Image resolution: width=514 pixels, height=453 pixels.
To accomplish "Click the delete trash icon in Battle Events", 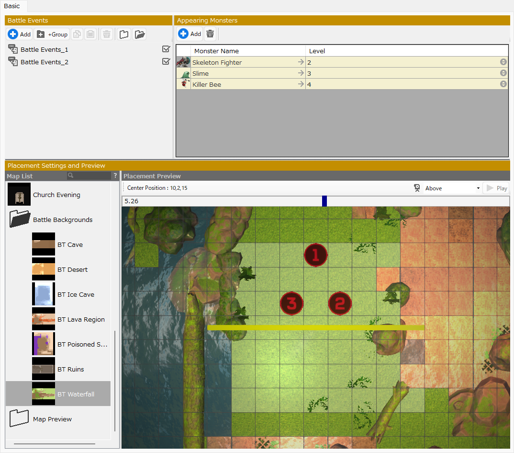I will coord(107,35).
